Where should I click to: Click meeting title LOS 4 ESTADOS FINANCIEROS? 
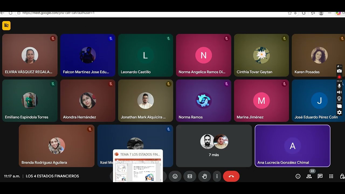pyautogui.click(x=52, y=176)
